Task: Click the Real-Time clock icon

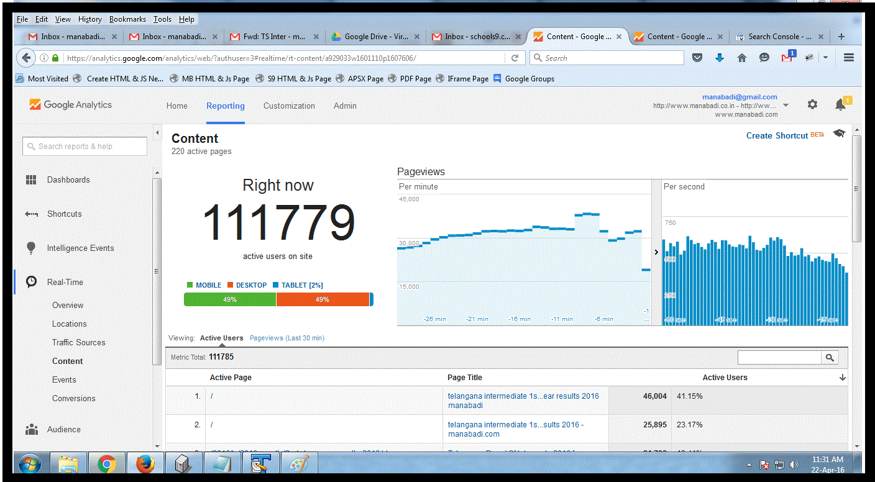Action: [31, 282]
